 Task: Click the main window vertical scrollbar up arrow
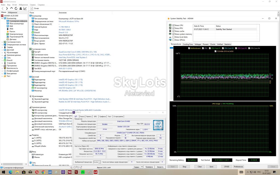[278, 12]
